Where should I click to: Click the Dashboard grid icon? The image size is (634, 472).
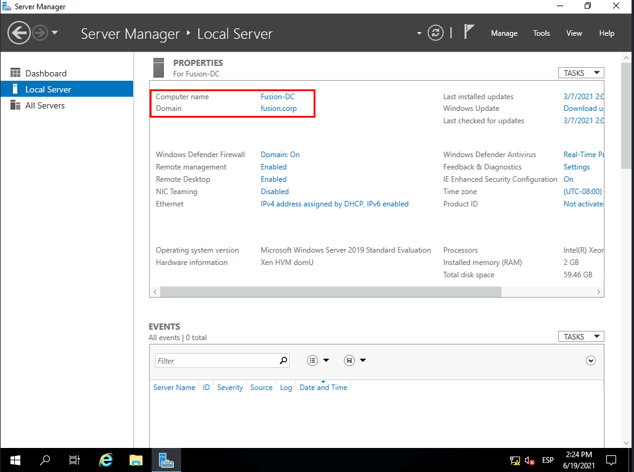coord(15,73)
